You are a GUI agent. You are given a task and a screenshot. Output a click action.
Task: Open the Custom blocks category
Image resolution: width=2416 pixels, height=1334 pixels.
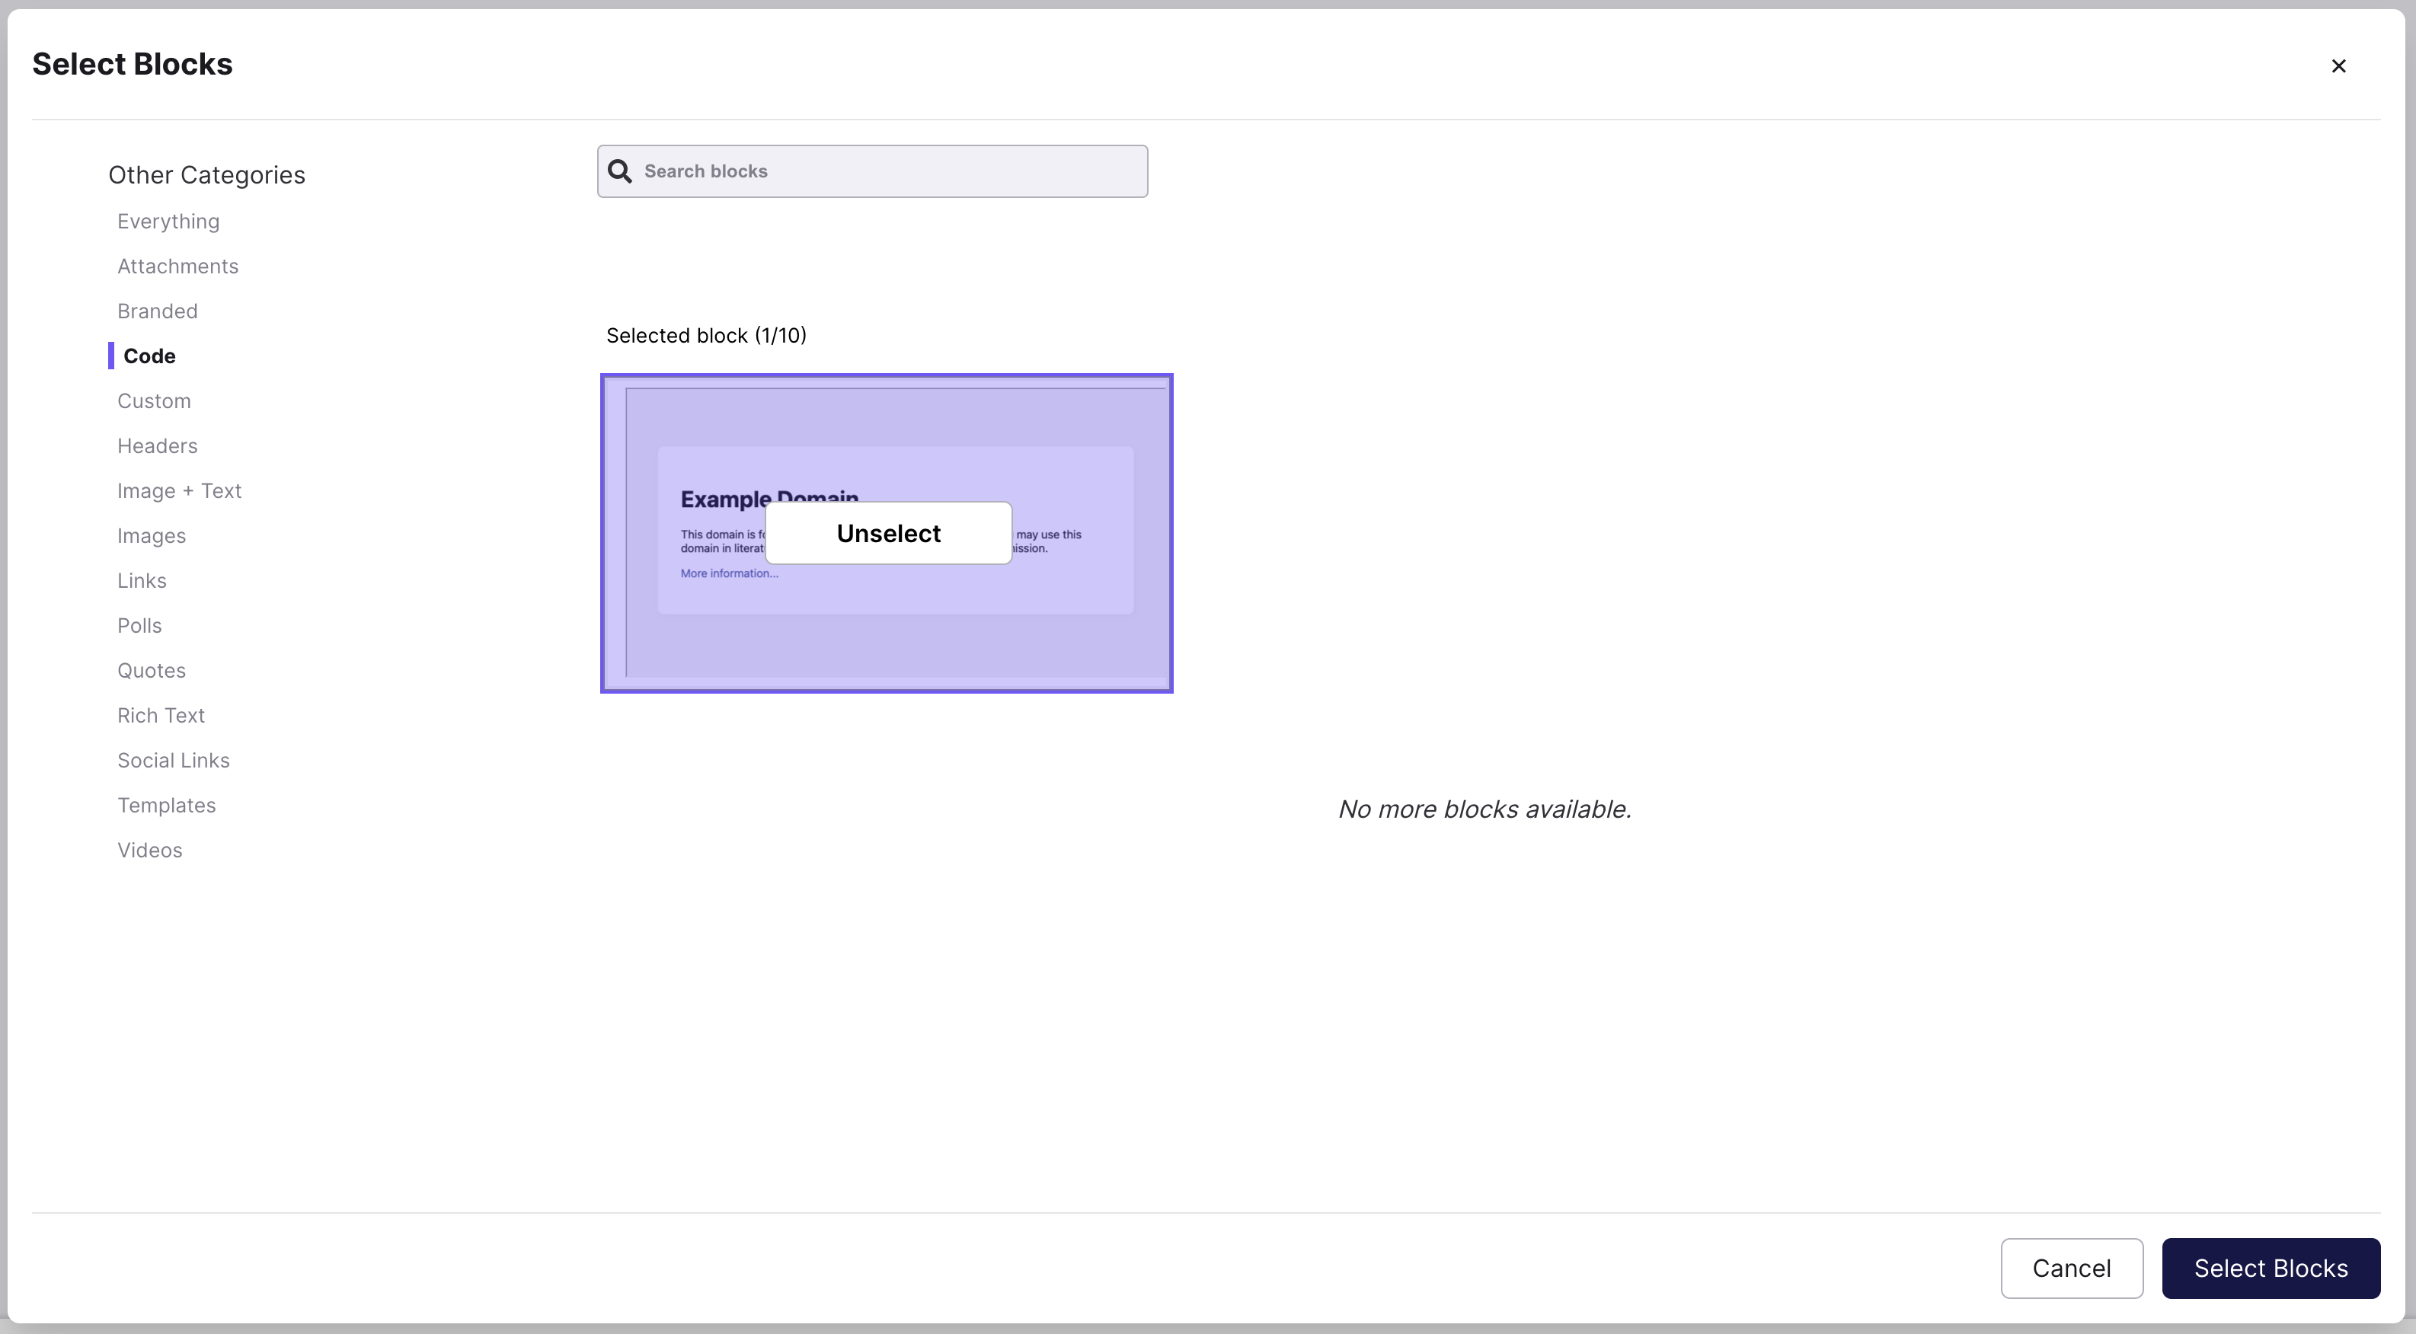(154, 401)
